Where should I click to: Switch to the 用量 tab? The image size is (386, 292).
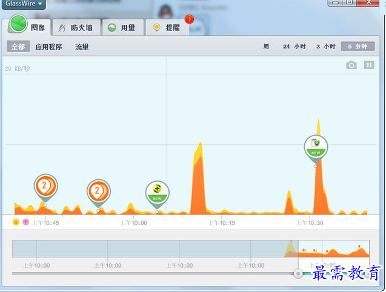pos(123,28)
